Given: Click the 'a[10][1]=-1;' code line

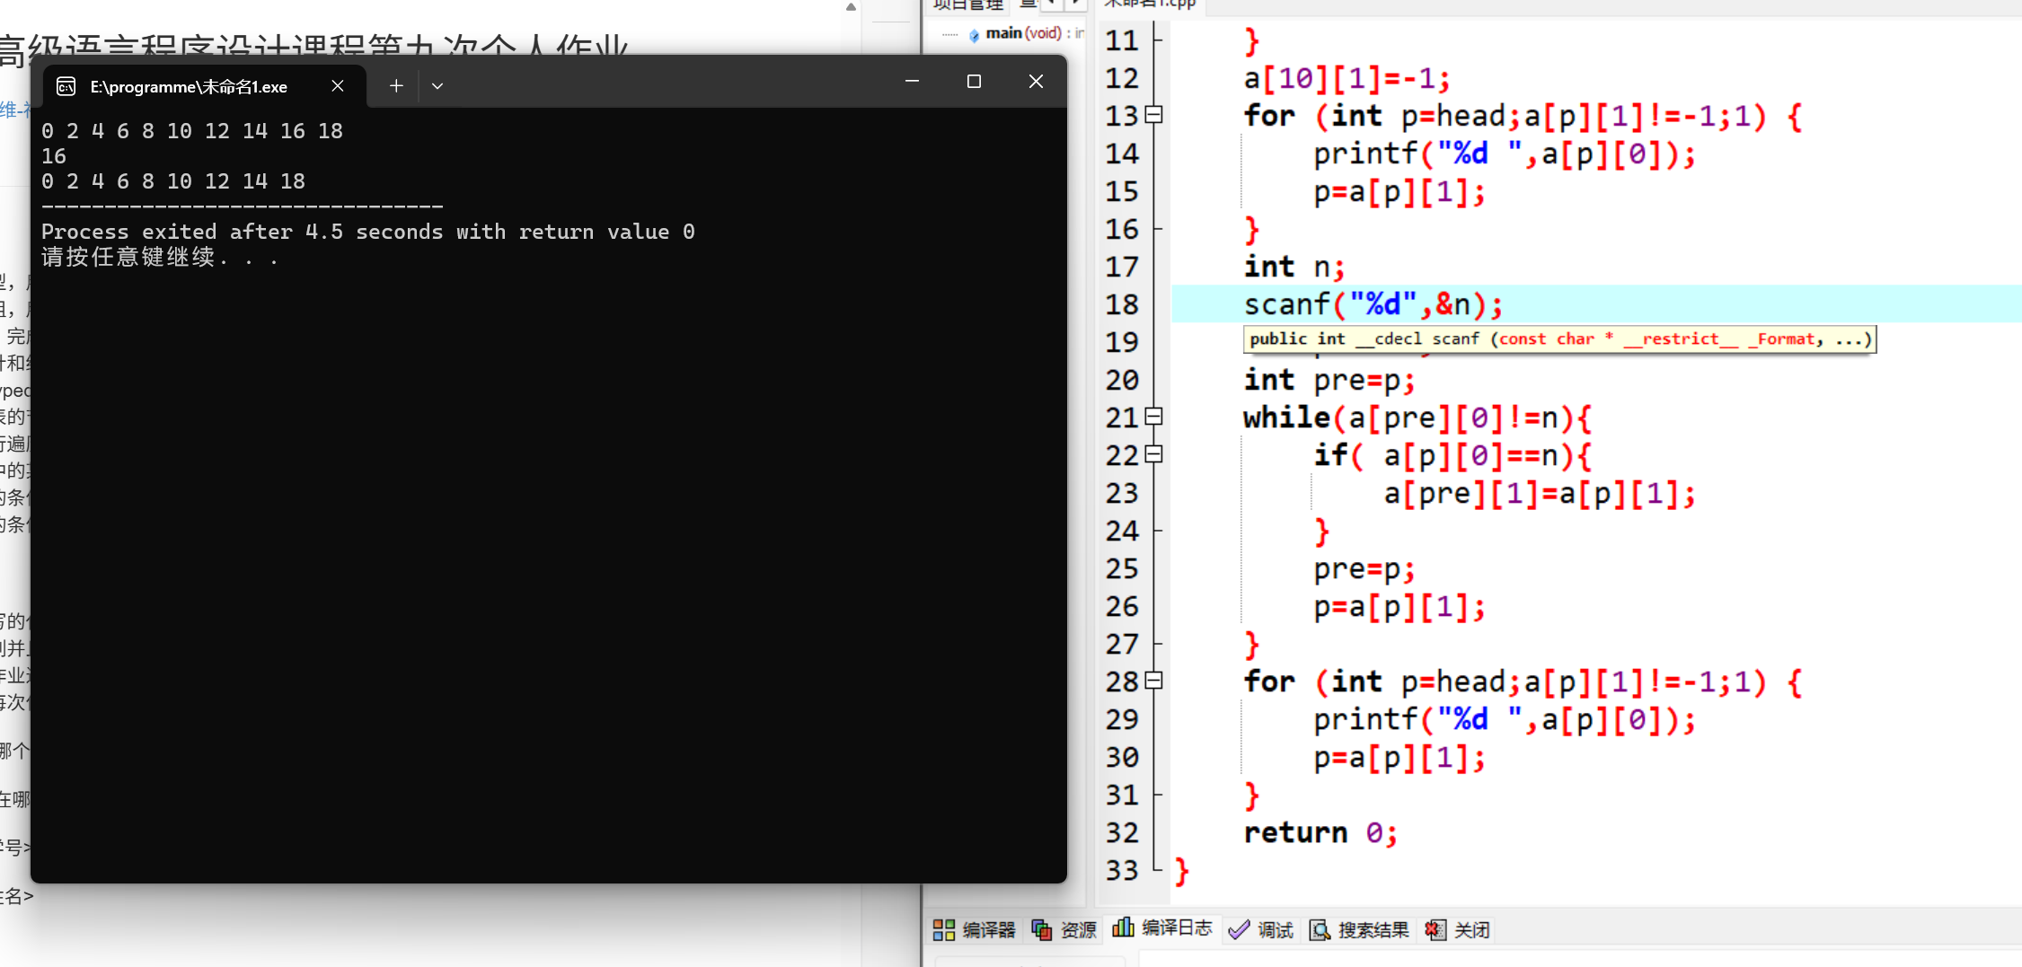Looking at the screenshot, I should coord(1347,78).
